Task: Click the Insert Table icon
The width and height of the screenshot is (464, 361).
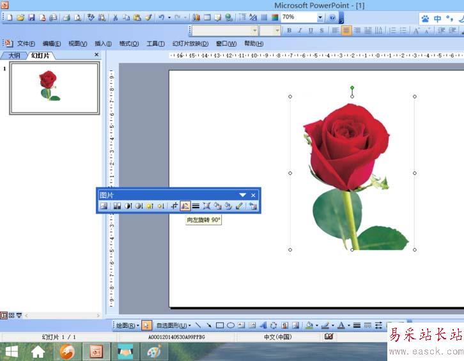Action: coord(207,17)
